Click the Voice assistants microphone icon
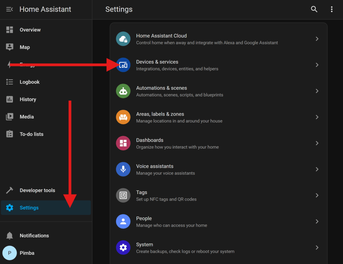The height and width of the screenshot is (264, 343). (123, 169)
